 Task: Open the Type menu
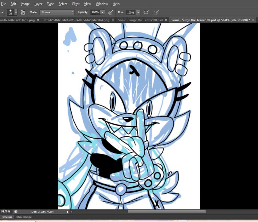click(x=50, y=4)
